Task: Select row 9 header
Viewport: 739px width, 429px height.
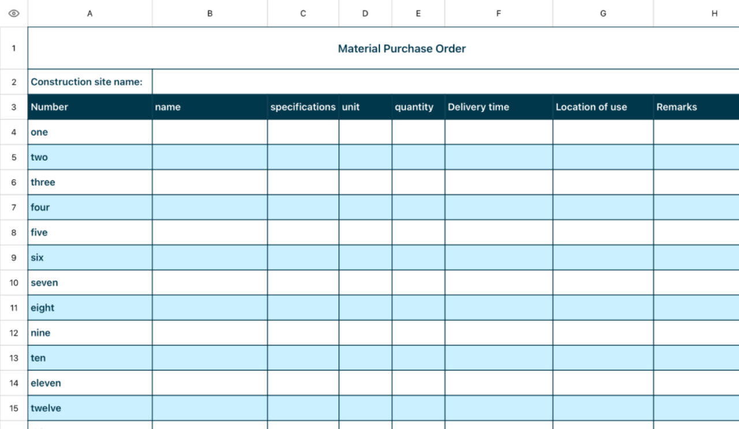Action: (x=14, y=258)
